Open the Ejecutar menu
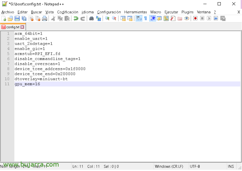The width and height of the screenshot is (242, 171). pyautogui.click(x=171, y=12)
